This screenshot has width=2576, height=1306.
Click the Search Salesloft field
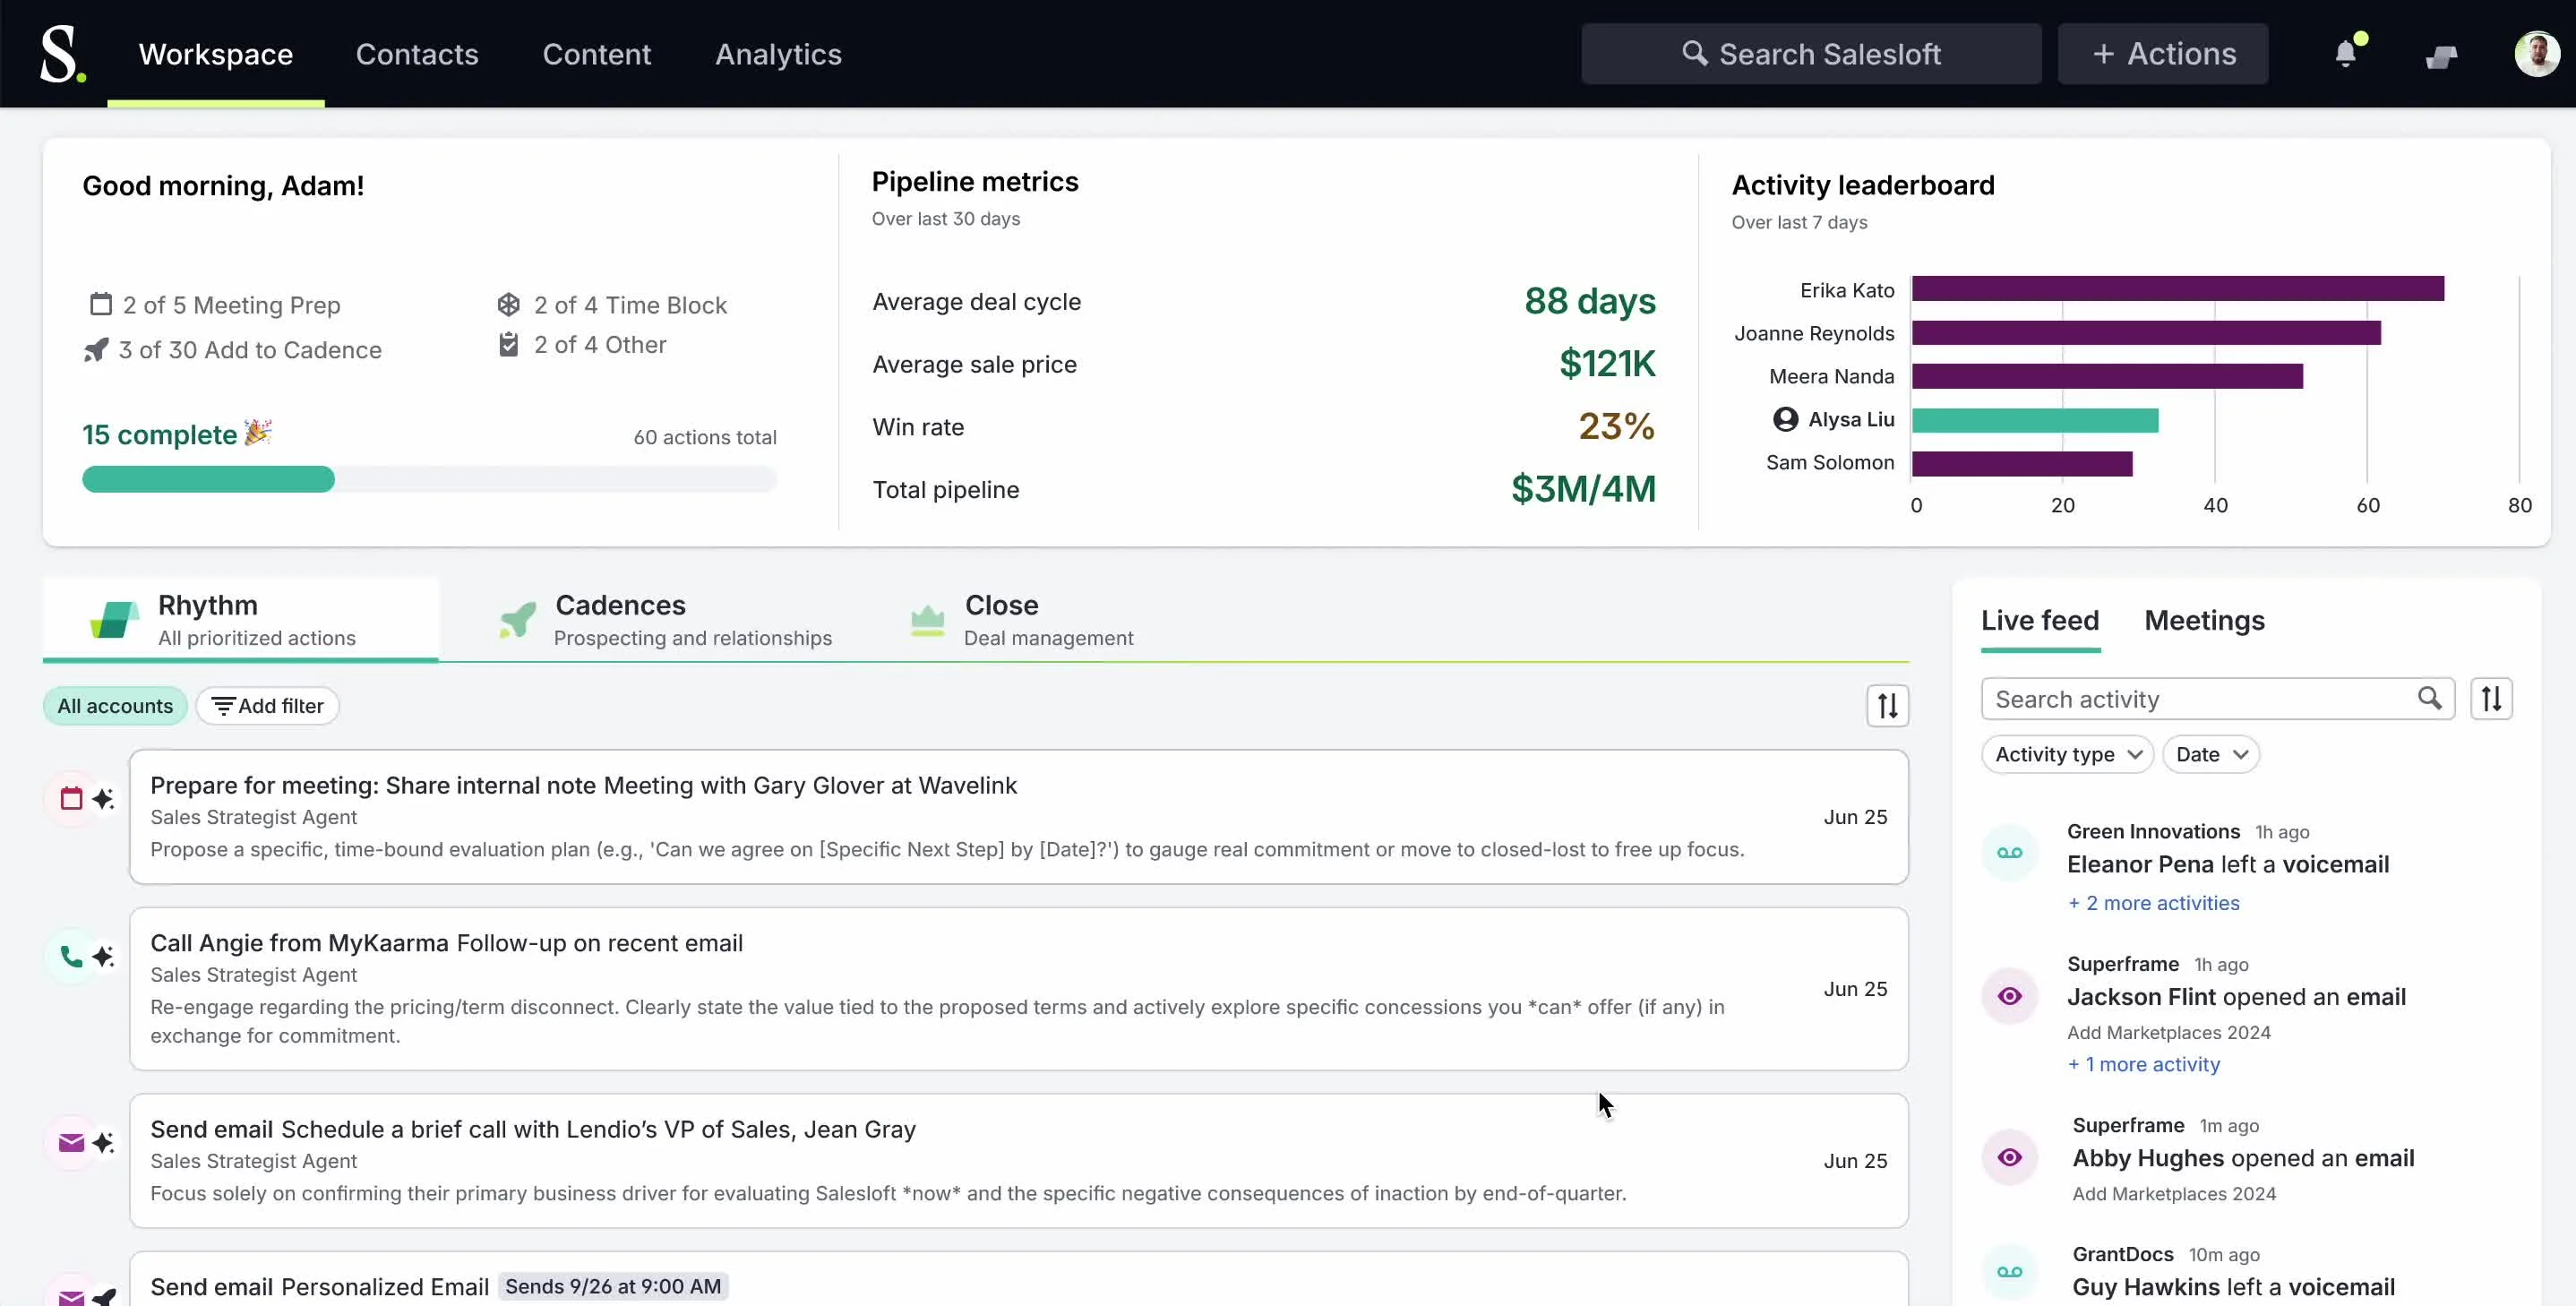pos(1811,54)
